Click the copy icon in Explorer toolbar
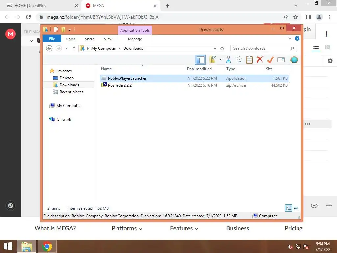Screen dimensions: 337x253 (239, 60)
